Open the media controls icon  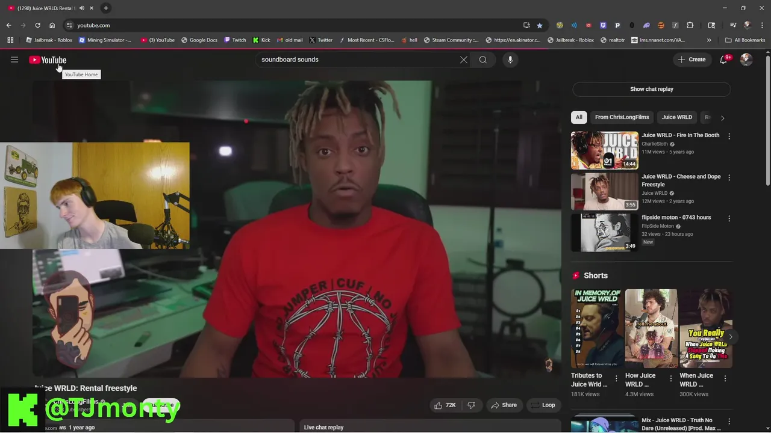[733, 25]
